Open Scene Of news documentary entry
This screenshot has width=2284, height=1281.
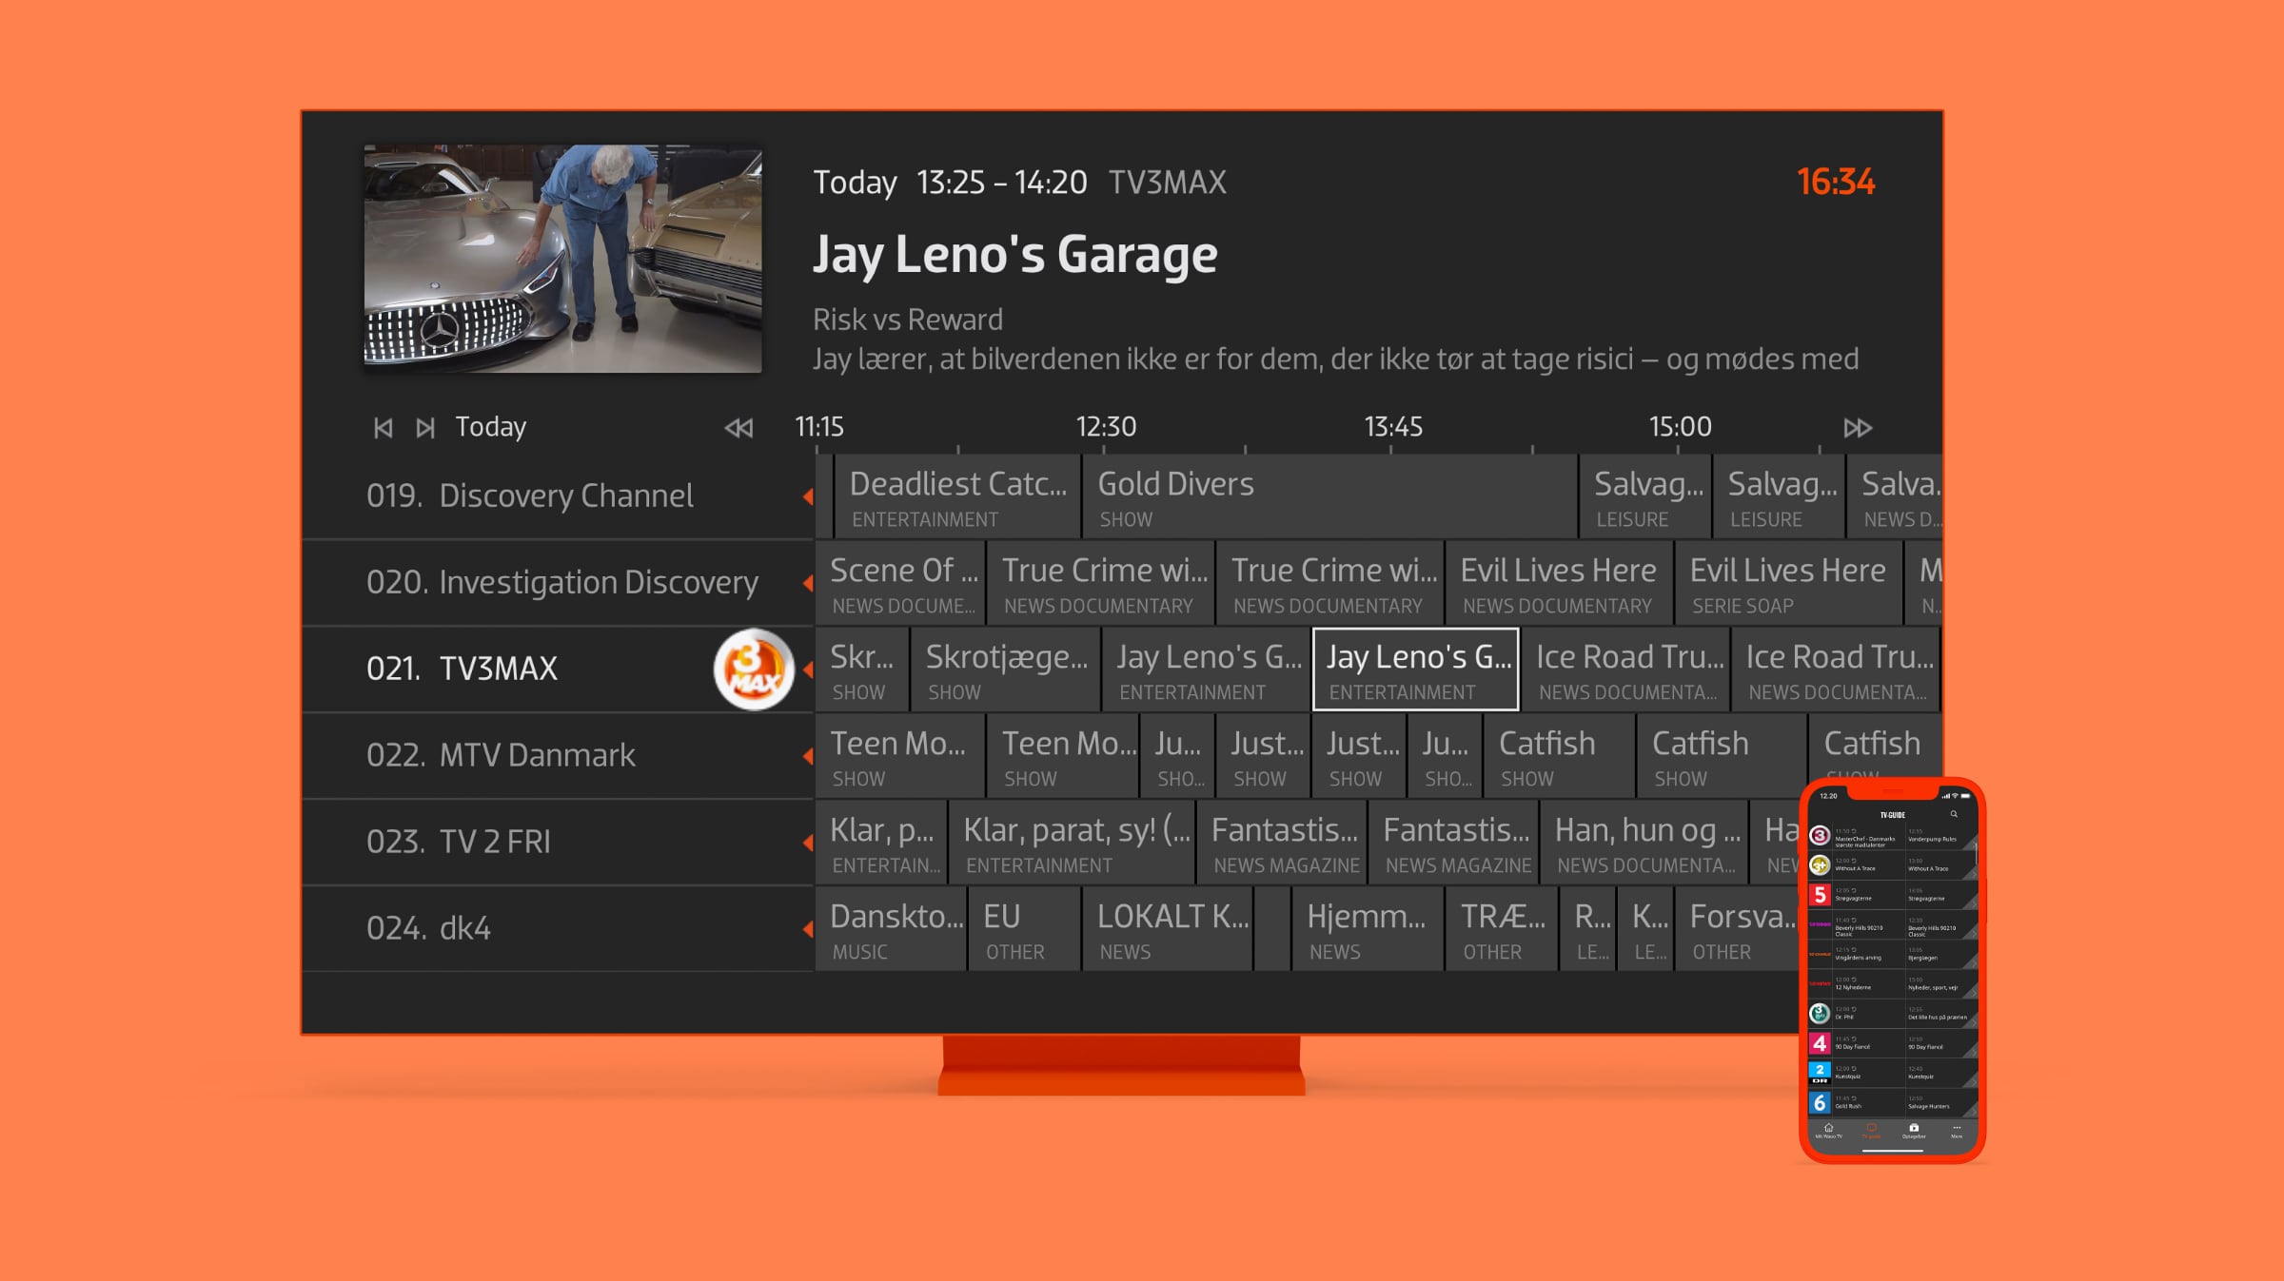tap(899, 583)
